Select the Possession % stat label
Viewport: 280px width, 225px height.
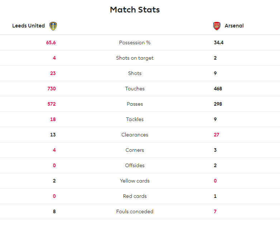[x=135, y=42]
